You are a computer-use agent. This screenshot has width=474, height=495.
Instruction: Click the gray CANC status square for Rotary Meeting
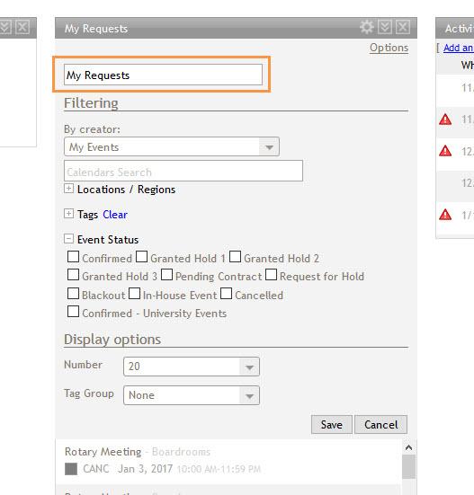[x=71, y=469]
